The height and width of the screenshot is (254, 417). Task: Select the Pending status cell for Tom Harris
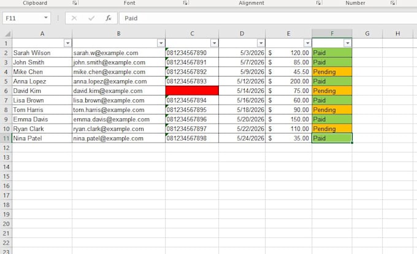pyautogui.click(x=332, y=110)
